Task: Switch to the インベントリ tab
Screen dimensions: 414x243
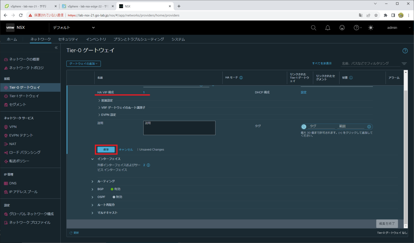Action: [96, 39]
